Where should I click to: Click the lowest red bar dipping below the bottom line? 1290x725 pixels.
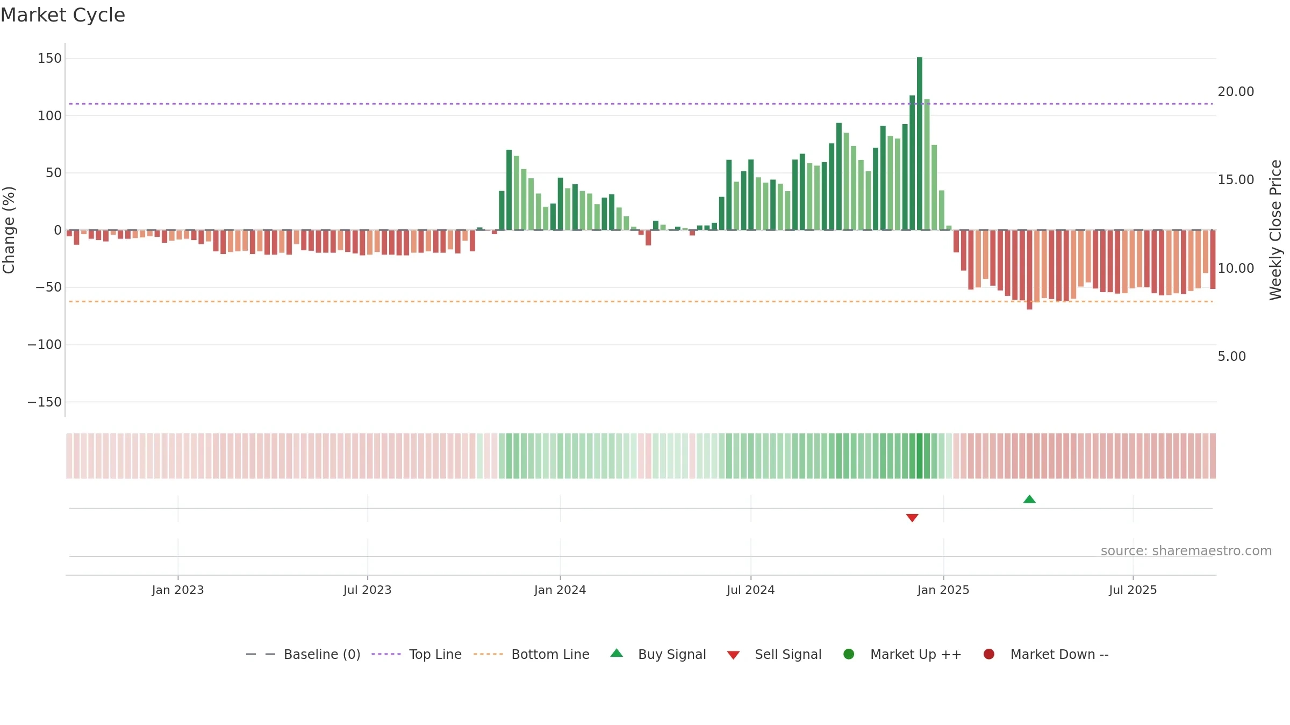point(1029,270)
